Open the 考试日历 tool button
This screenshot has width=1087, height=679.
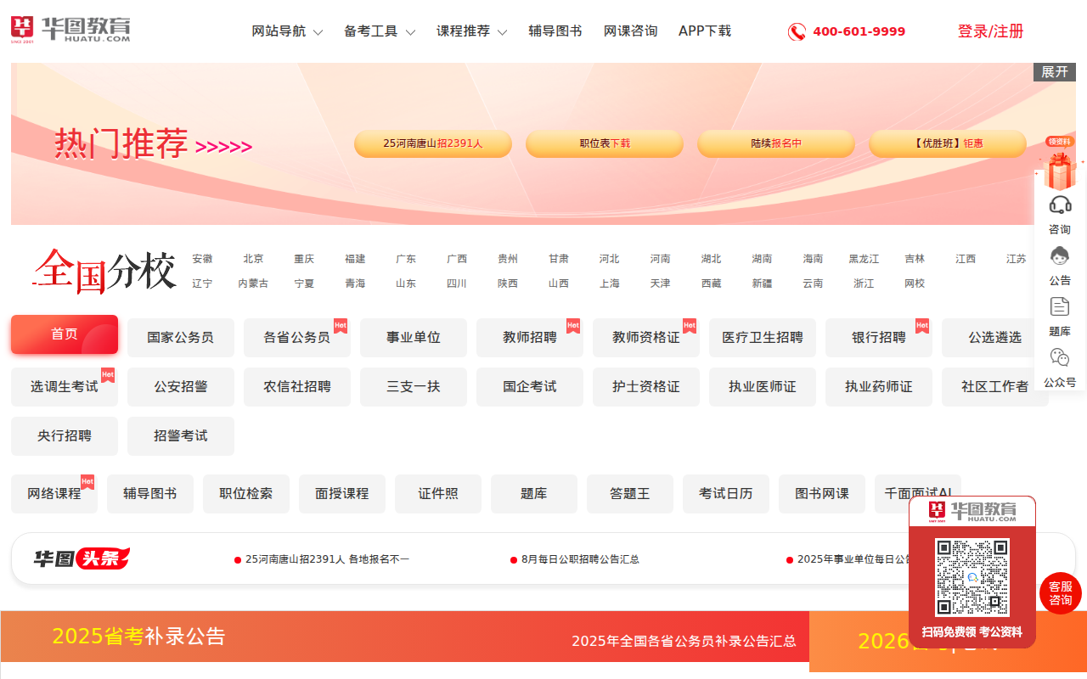[726, 494]
